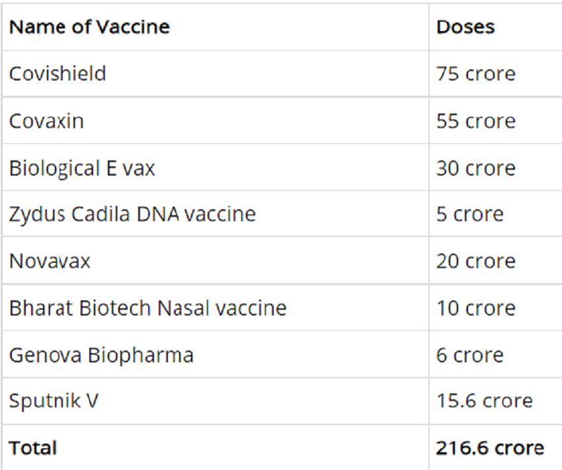Click the Name of Vaccine header

pyautogui.click(x=89, y=27)
